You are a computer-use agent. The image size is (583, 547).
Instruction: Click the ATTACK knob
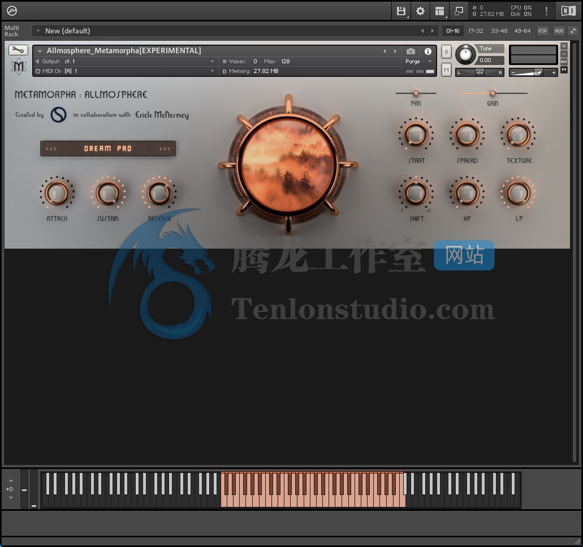click(x=57, y=193)
